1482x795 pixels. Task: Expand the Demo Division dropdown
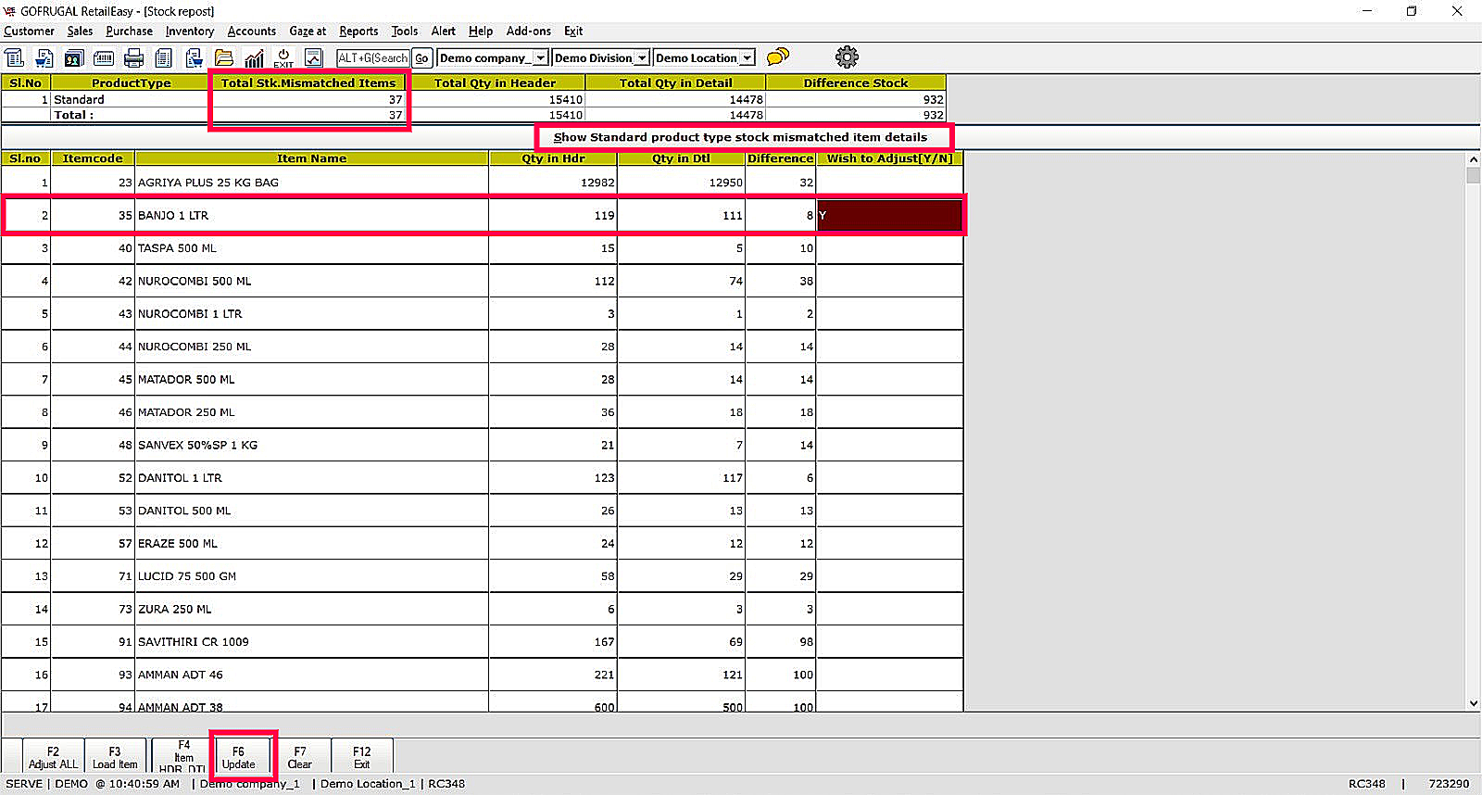[x=641, y=58]
